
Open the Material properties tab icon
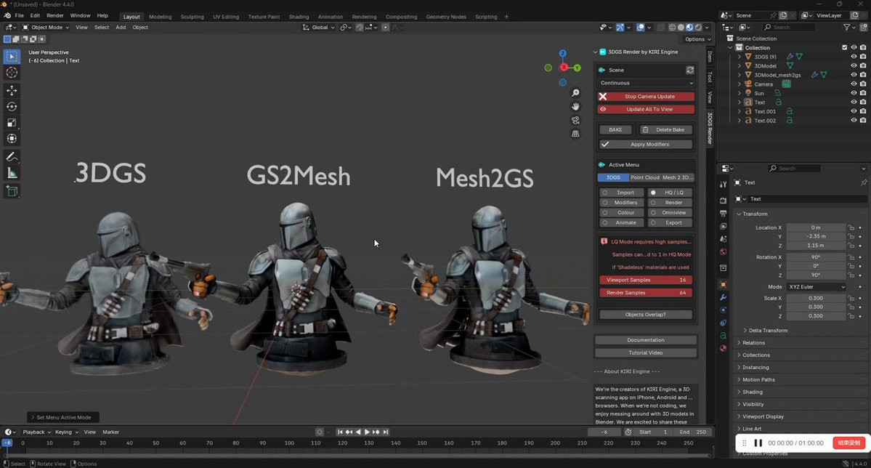723,349
